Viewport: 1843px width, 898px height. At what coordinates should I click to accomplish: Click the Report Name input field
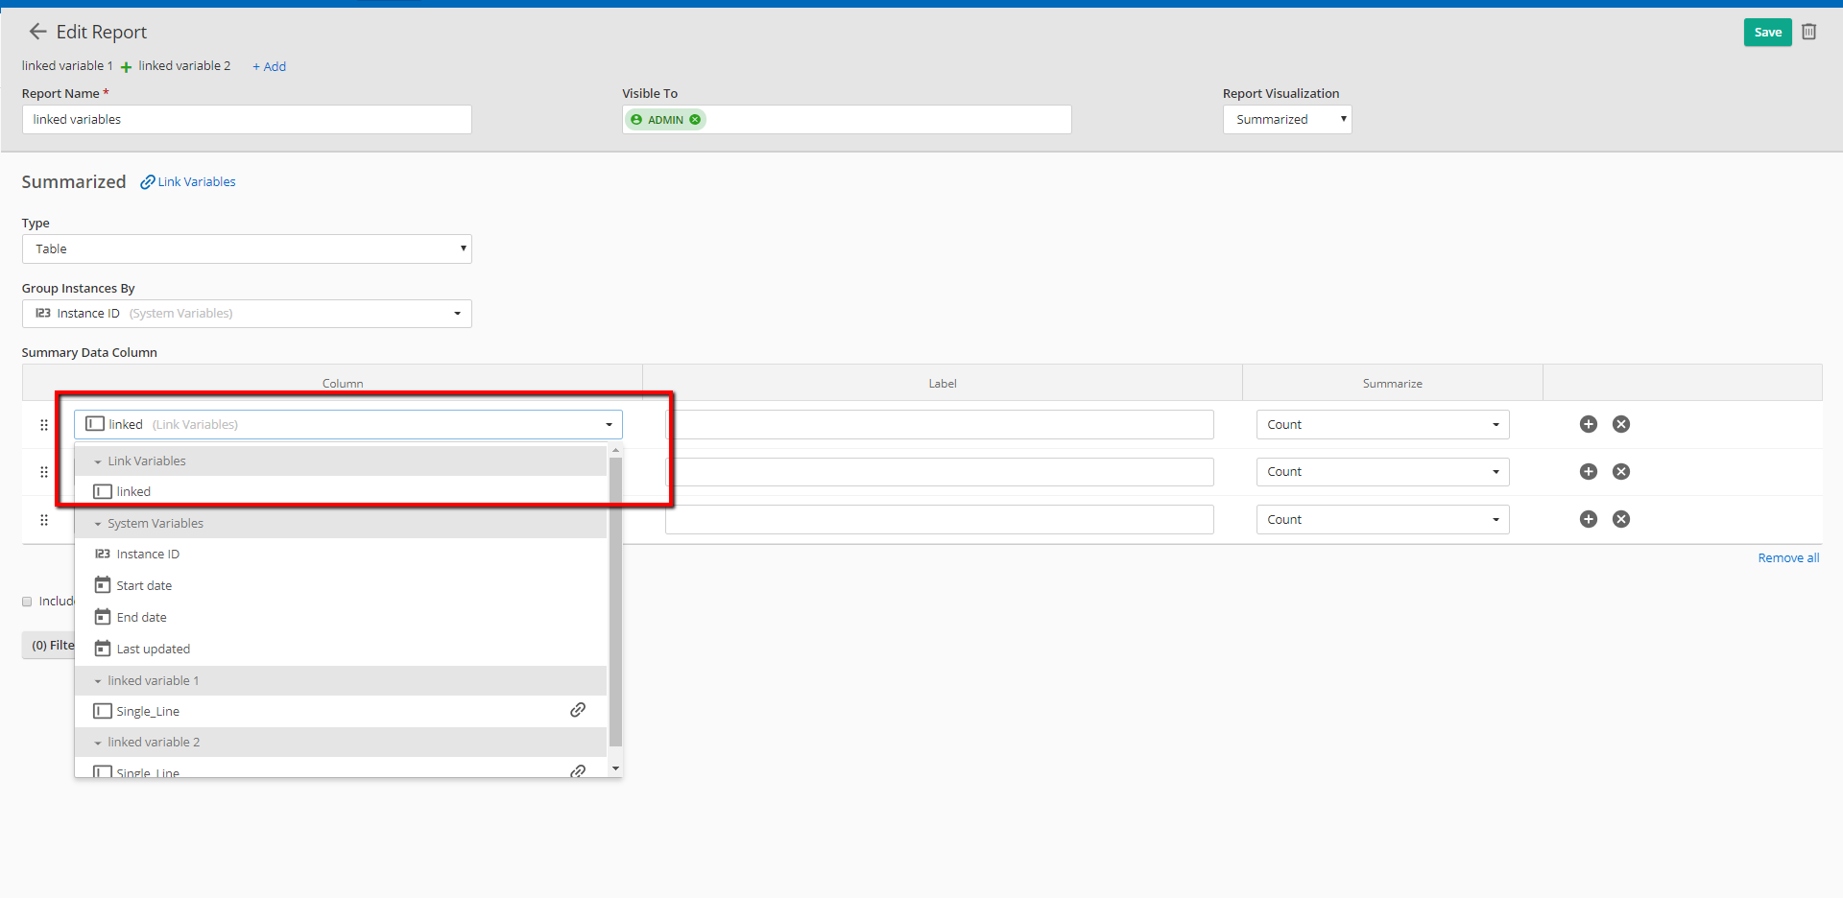pos(247,120)
